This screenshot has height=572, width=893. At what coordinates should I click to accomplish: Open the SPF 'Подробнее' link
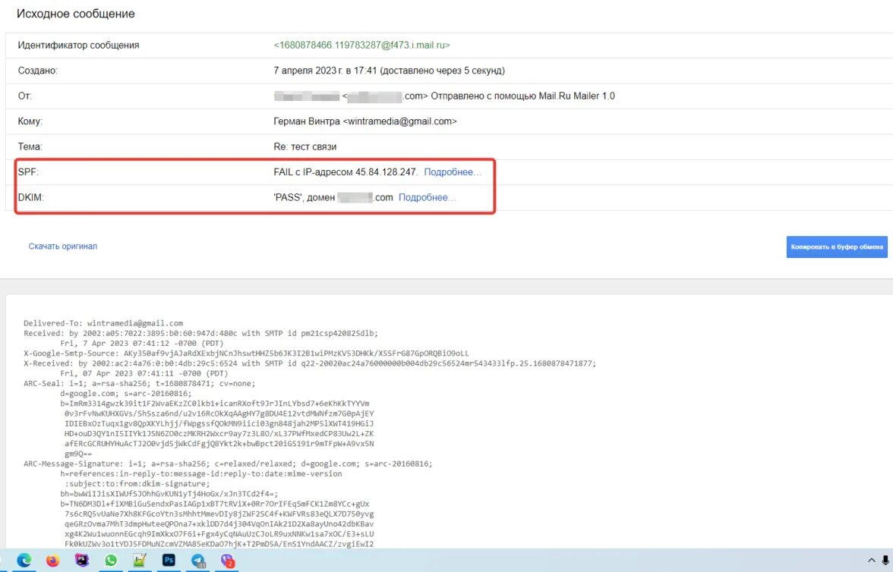[x=453, y=172]
